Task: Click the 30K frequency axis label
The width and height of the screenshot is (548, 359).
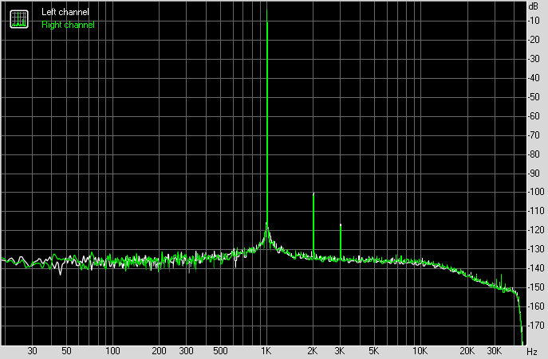Action: click(495, 350)
